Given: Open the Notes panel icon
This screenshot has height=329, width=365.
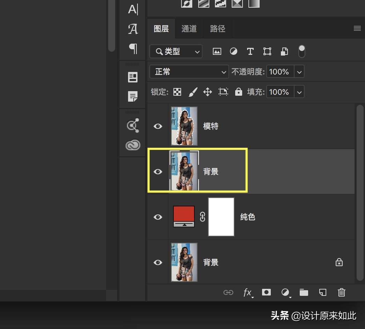Looking at the screenshot, I should (x=133, y=96).
